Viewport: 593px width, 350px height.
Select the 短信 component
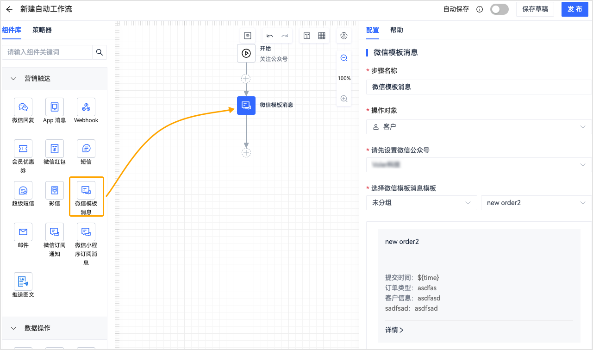86,152
